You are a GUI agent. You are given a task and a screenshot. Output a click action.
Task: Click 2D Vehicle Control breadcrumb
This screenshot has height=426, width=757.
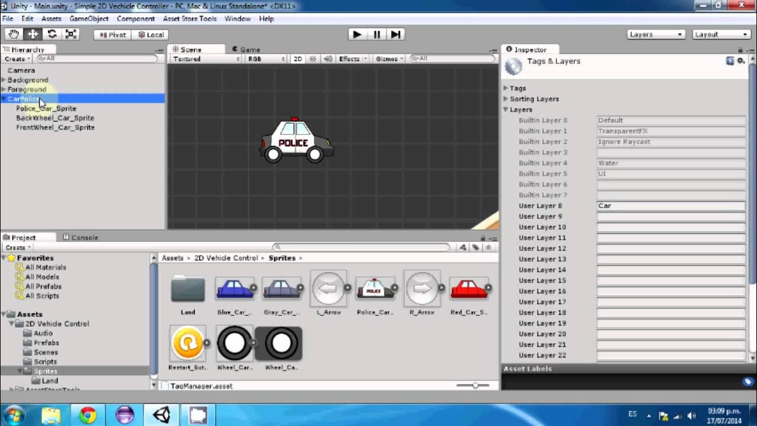pyautogui.click(x=226, y=258)
